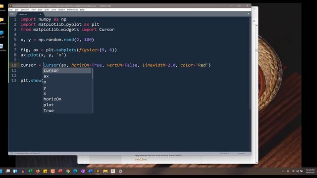Viewport: 317px width, 178px height.
Task: Show hidden system tray icons chevron
Action: (283, 172)
